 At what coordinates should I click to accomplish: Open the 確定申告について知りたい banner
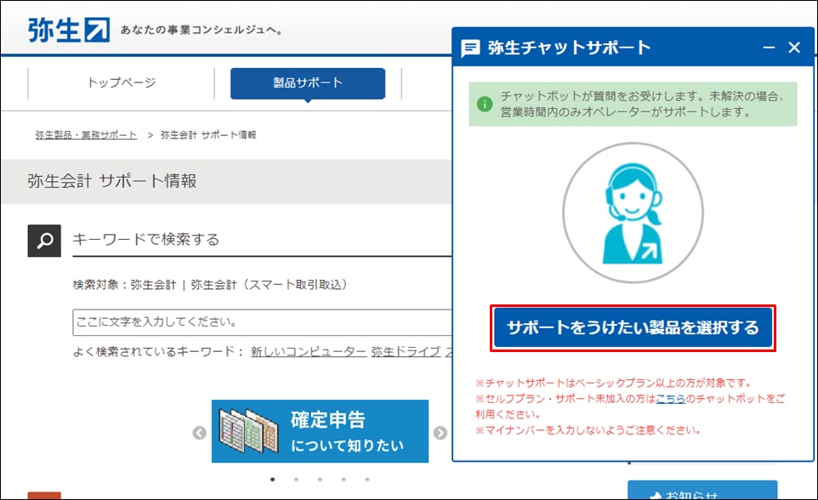click(x=320, y=431)
